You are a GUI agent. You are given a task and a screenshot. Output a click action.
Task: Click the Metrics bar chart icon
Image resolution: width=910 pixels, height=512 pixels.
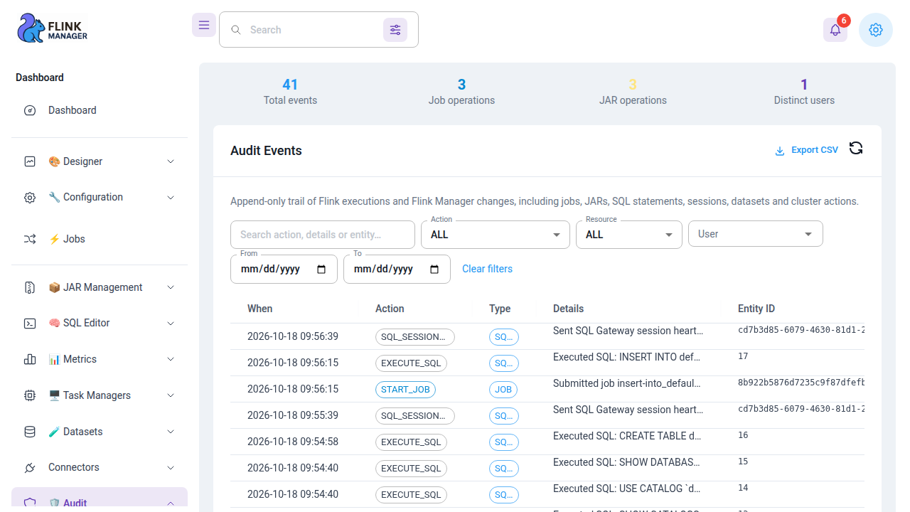(x=30, y=359)
